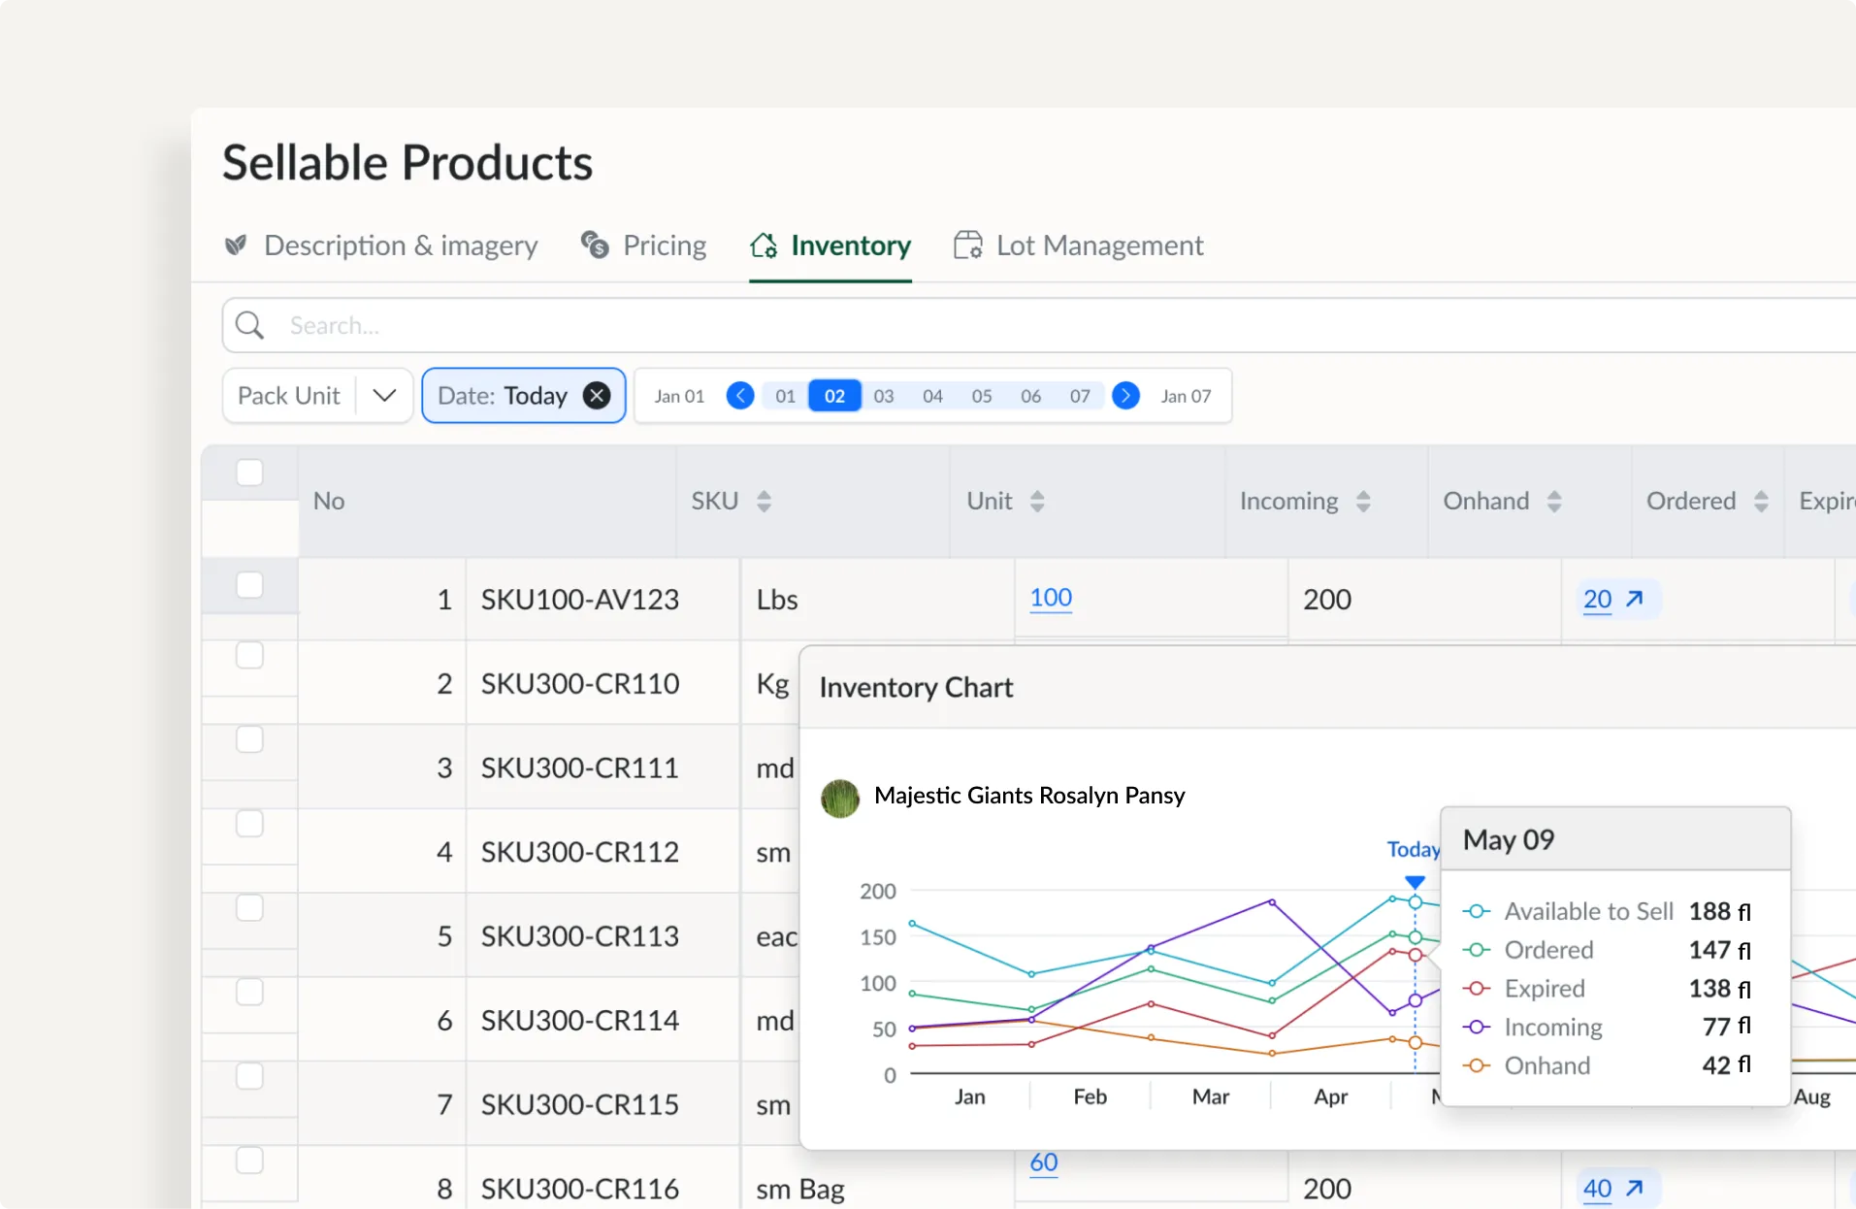
Task: Open the Lot Management tab
Action: 1100,245
